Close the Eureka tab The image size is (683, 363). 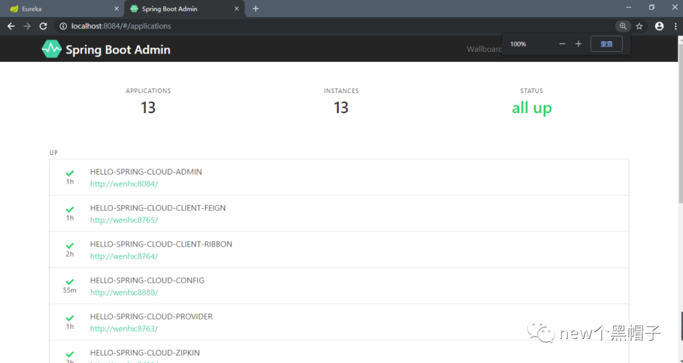(116, 9)
